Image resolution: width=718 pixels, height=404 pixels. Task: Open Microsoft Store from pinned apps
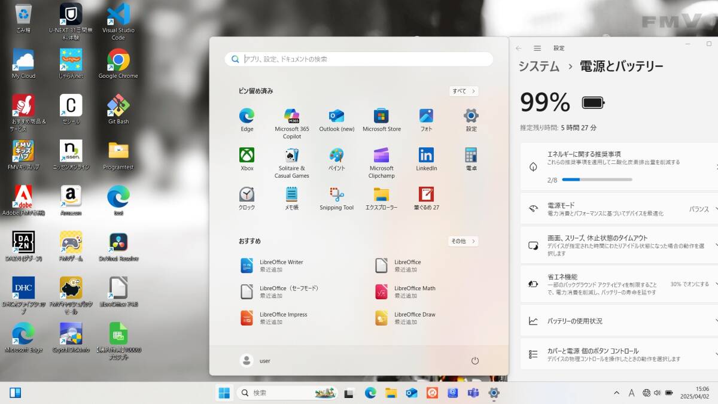[382, 120]
